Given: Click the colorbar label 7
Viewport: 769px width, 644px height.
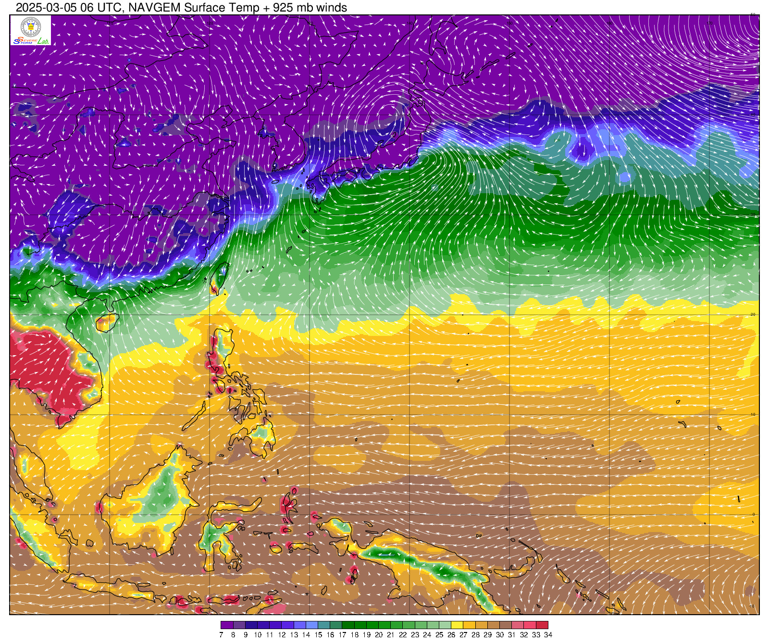Looking at the screenshot, I should tap(221, 635).
